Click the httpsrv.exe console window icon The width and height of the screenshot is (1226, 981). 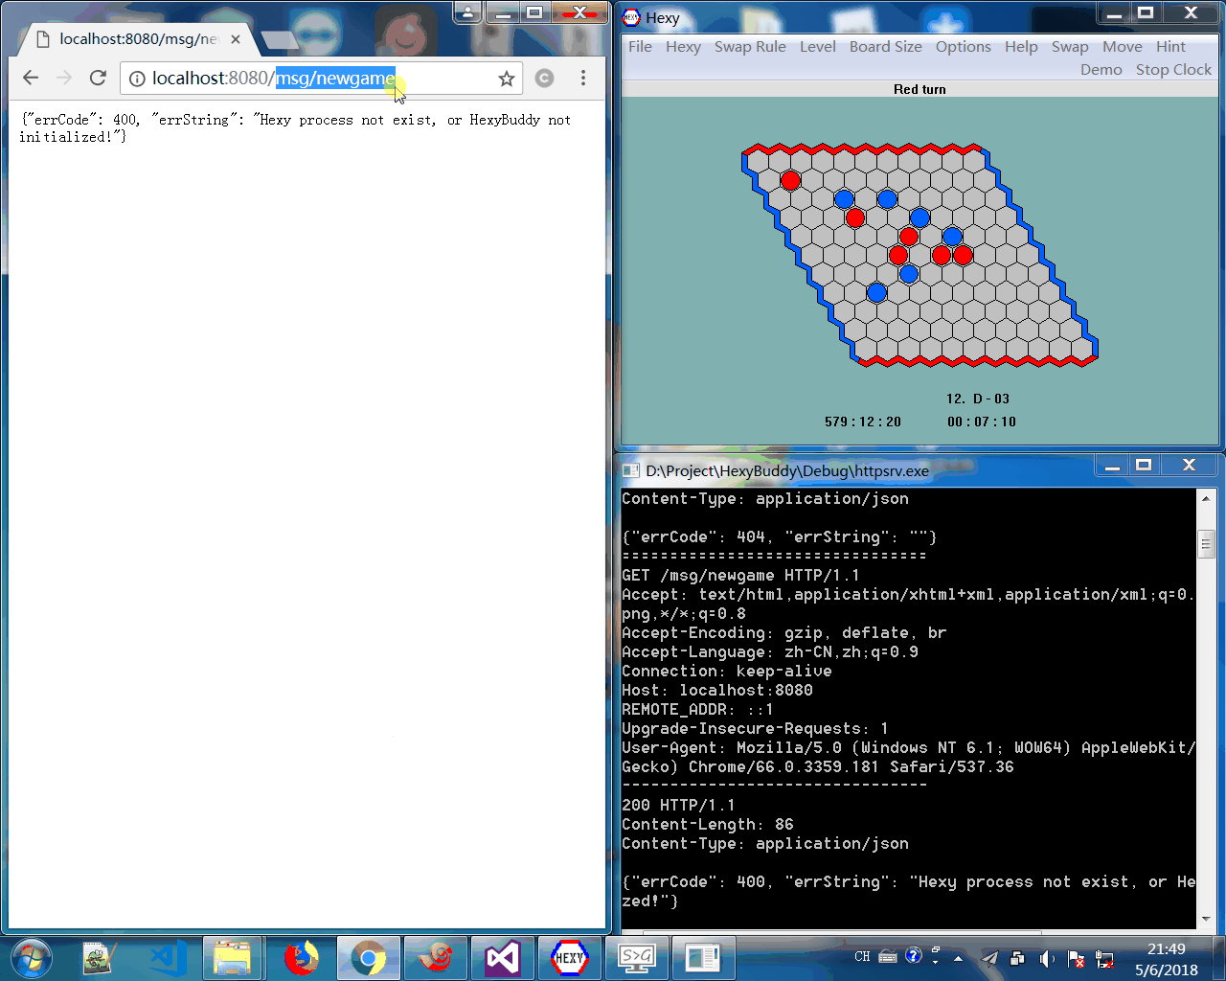coord(630,470)
